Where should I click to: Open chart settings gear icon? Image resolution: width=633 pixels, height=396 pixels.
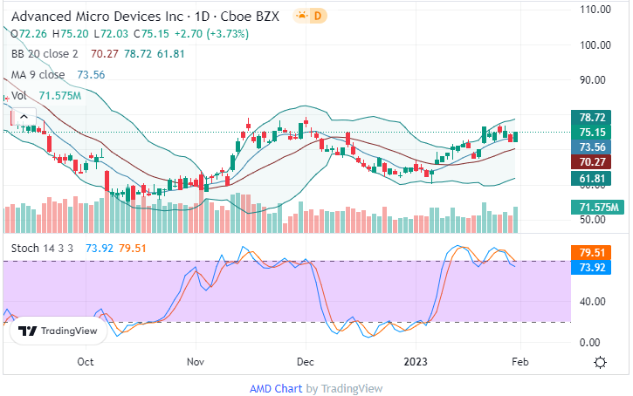pos(600,362)
